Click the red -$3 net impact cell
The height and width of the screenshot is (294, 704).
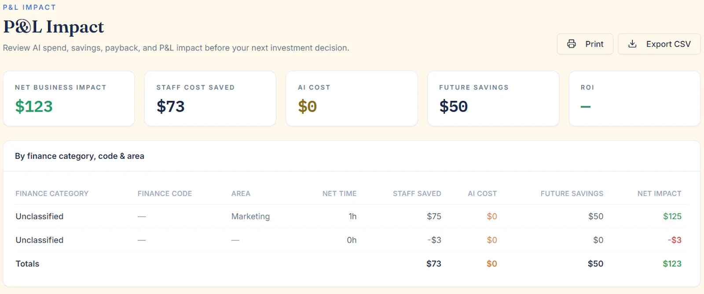(x=675, y=240)
